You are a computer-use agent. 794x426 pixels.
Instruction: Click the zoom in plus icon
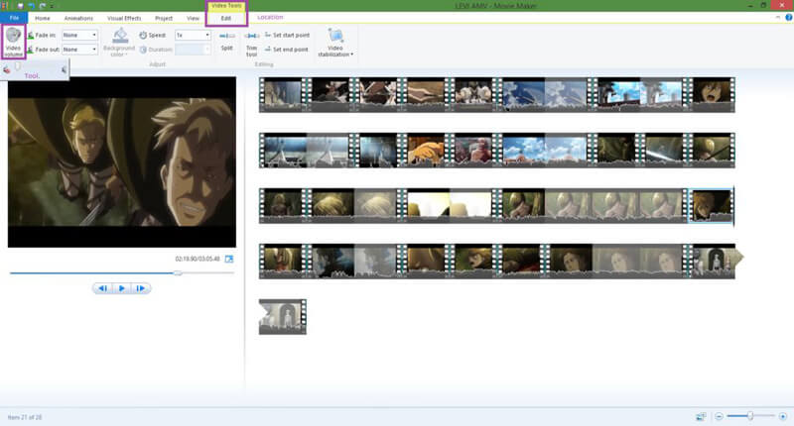[x=783, y=416]
